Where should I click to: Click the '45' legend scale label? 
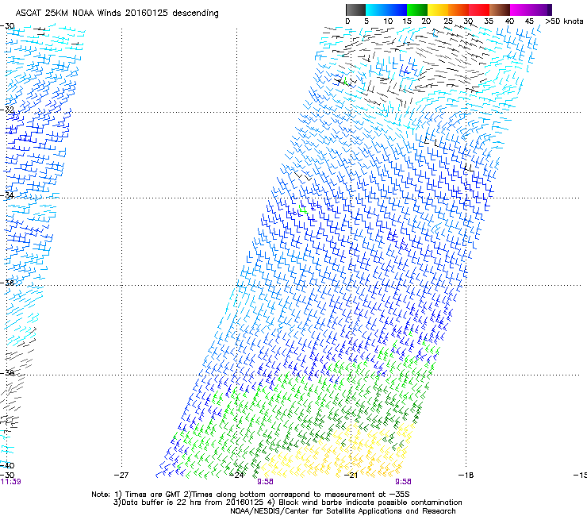tap(529, 21)
